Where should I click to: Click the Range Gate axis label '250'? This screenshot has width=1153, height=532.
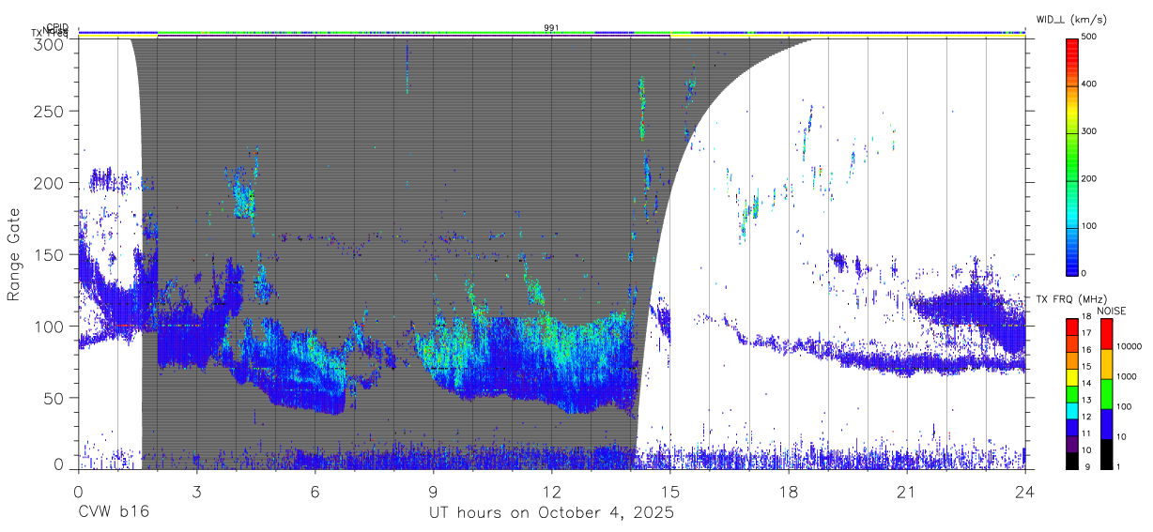[x=50, y=111]
